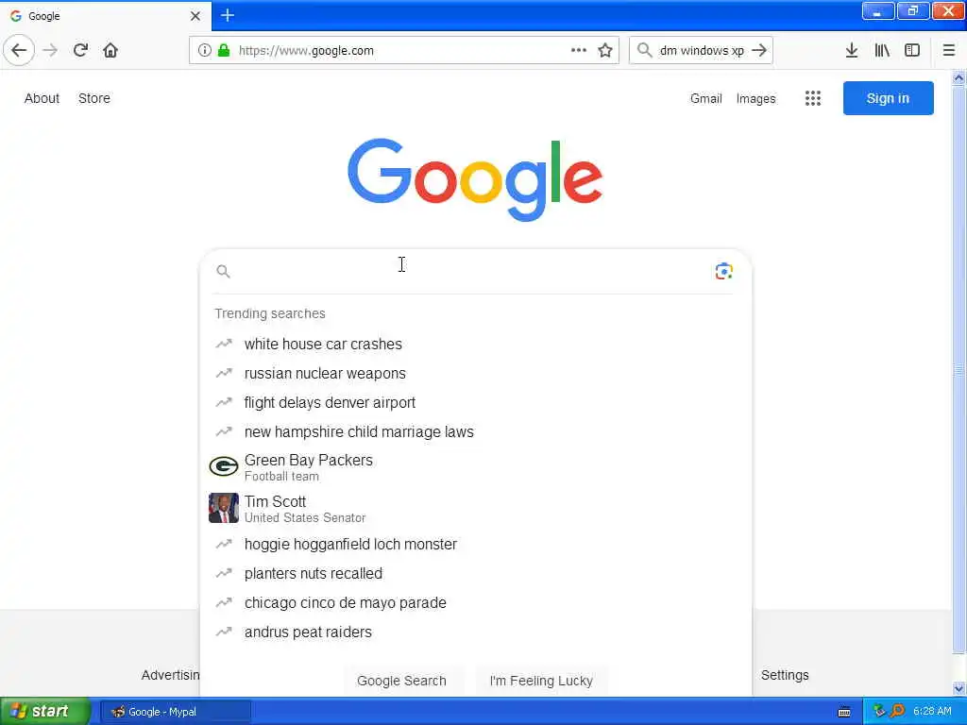Click browser search field with dm windows xp
This screenshot has height=725, width=967.
pyautogui.click(x=702, y=50)
